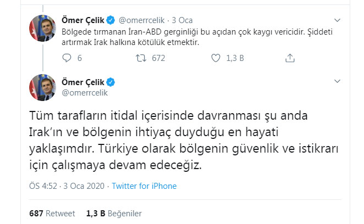Open the top tweet's chevron options menu
The height and width of the screenshot is (224, 364).
(x=338, y=20)
